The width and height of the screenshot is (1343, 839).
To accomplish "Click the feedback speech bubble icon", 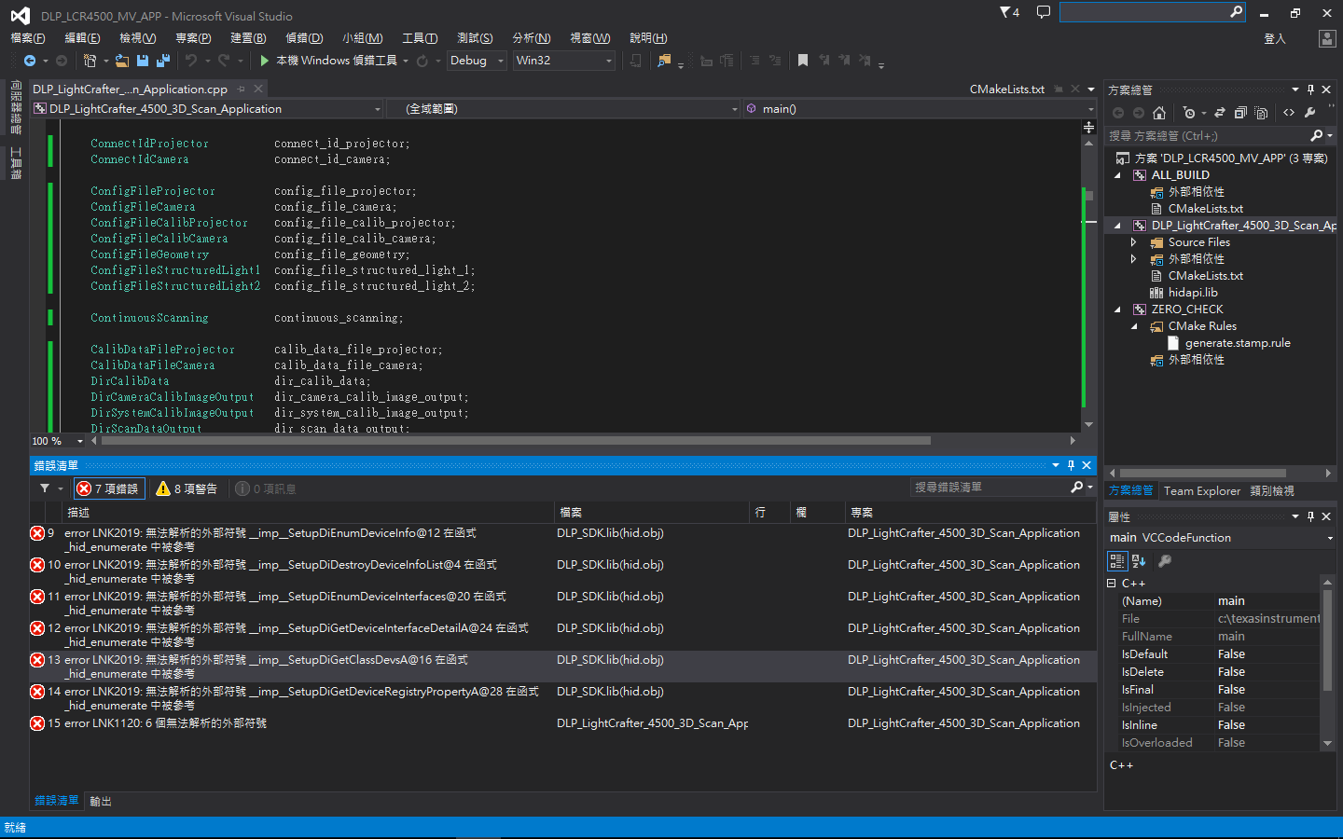I will 1044,12.
